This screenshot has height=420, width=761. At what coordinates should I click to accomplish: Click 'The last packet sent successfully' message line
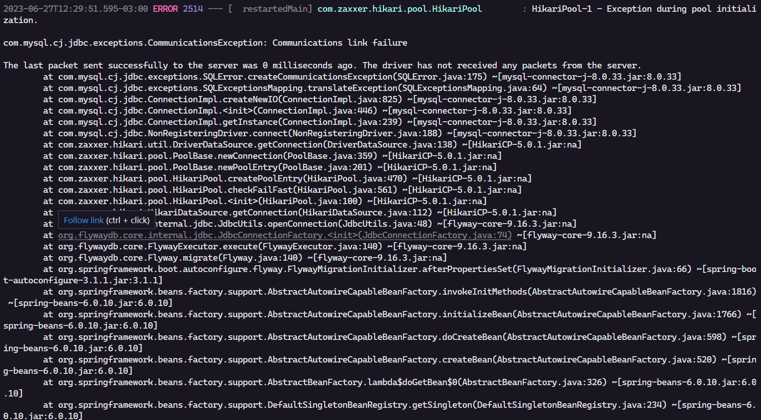[x=322, y=65]
